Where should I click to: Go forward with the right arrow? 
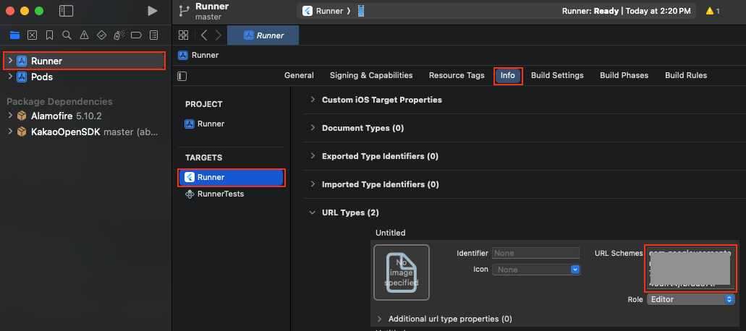pyautogui.click(x=219, y=35)
